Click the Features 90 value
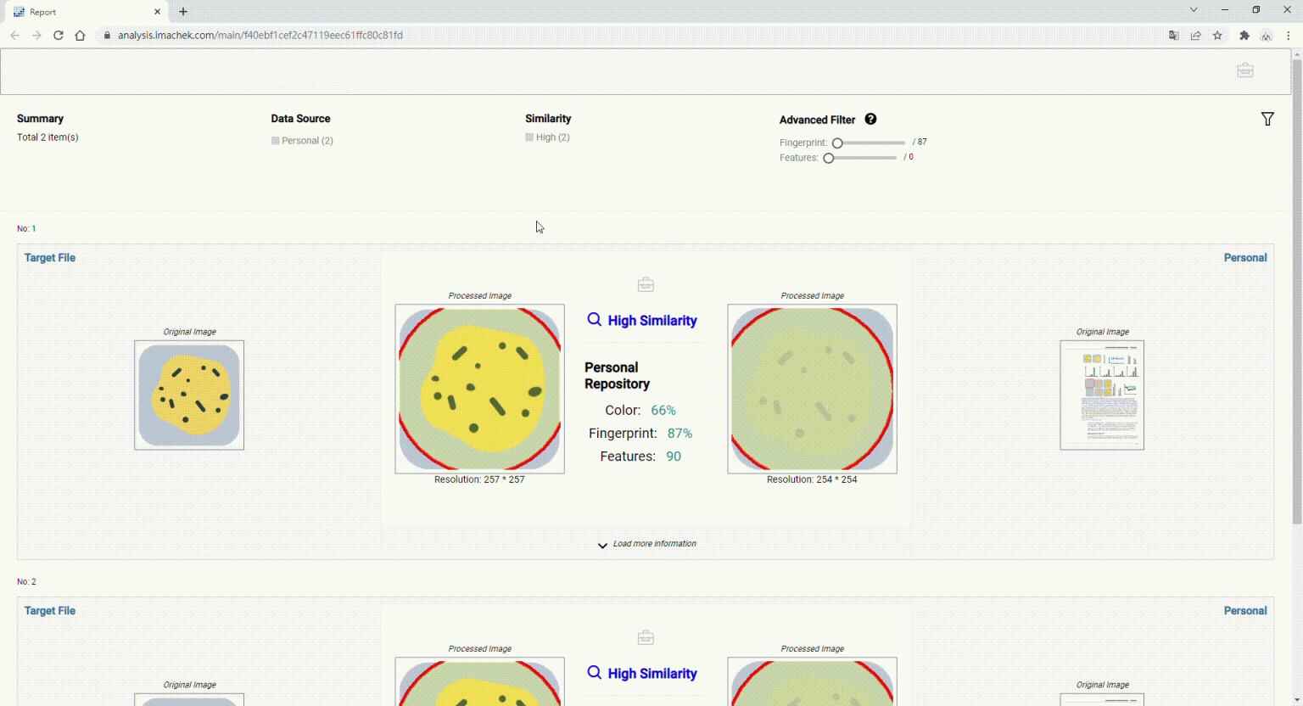The height and width of the screenshot is (706, 1303). [674, 457]
